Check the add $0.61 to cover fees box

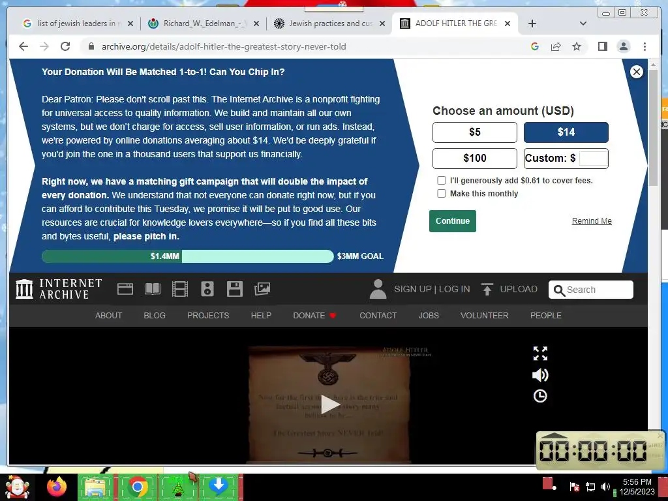(x=442, y=181)
